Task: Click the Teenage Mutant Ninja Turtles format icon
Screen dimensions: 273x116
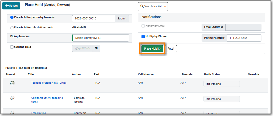Action: [x=12, y=83]
